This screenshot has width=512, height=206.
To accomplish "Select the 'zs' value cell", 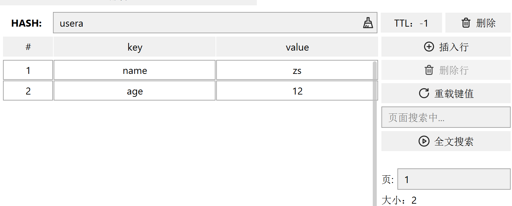I will click(x=297, y=70).
